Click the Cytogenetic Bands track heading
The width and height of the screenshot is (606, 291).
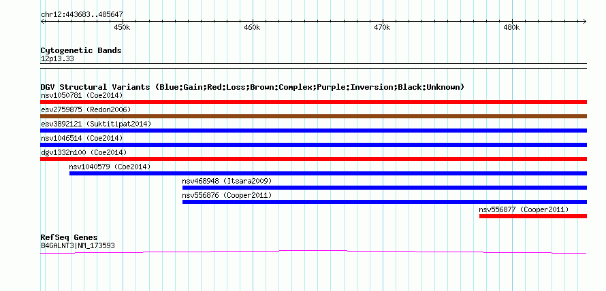click(x=81, y=50)
